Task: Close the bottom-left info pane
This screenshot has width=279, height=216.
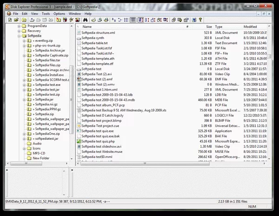Action: coord(7,170)
